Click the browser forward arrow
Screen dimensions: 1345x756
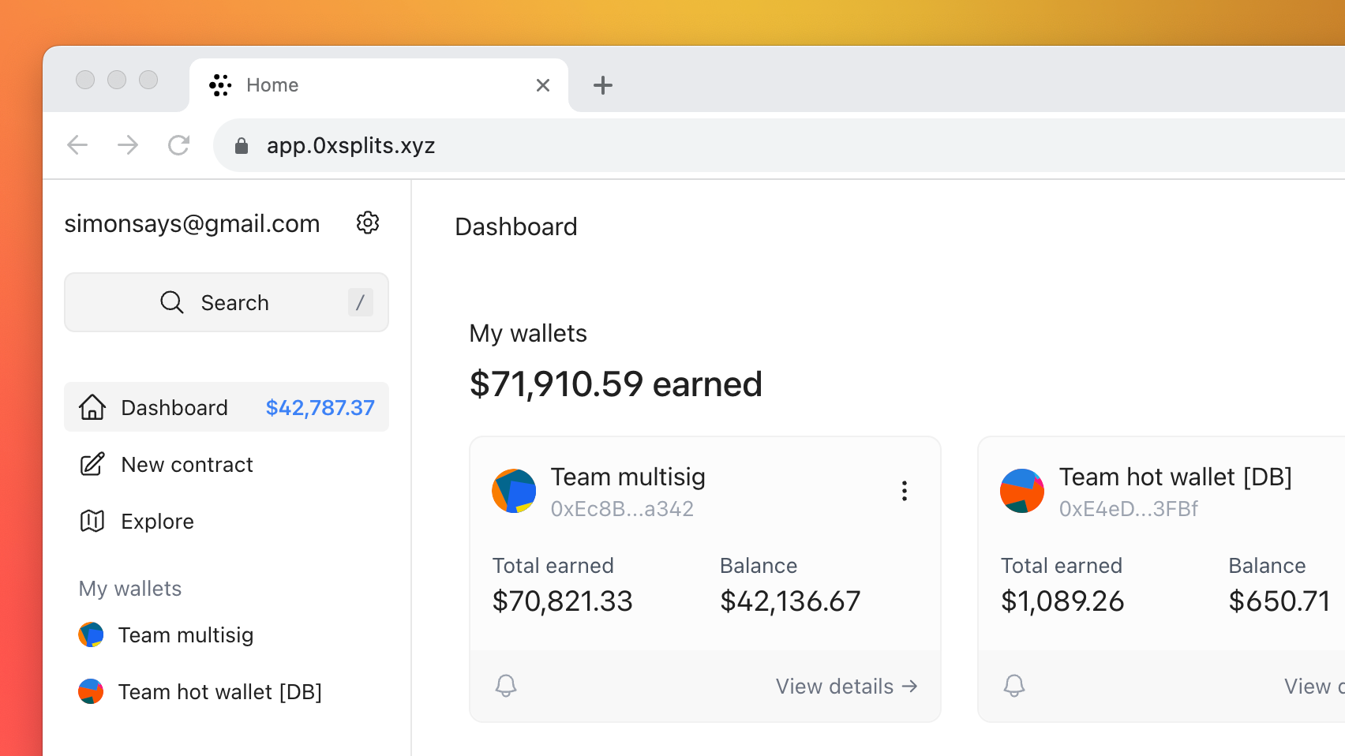[128, 145]
